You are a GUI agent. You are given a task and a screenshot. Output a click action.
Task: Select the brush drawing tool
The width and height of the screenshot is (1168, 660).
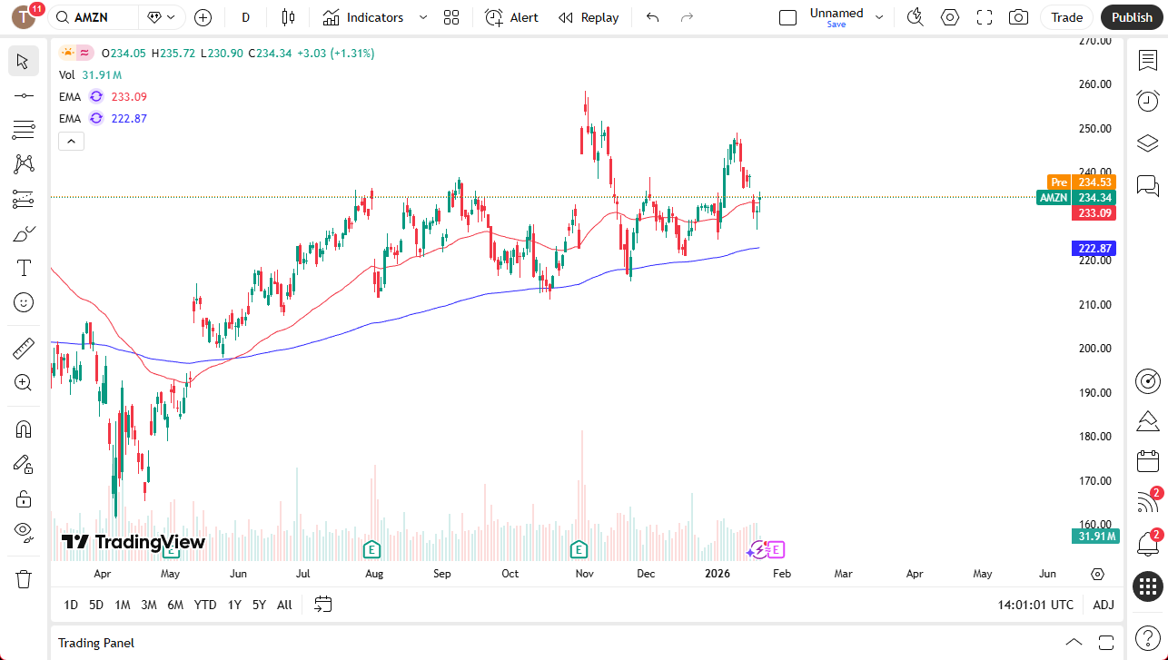[24, 233]
